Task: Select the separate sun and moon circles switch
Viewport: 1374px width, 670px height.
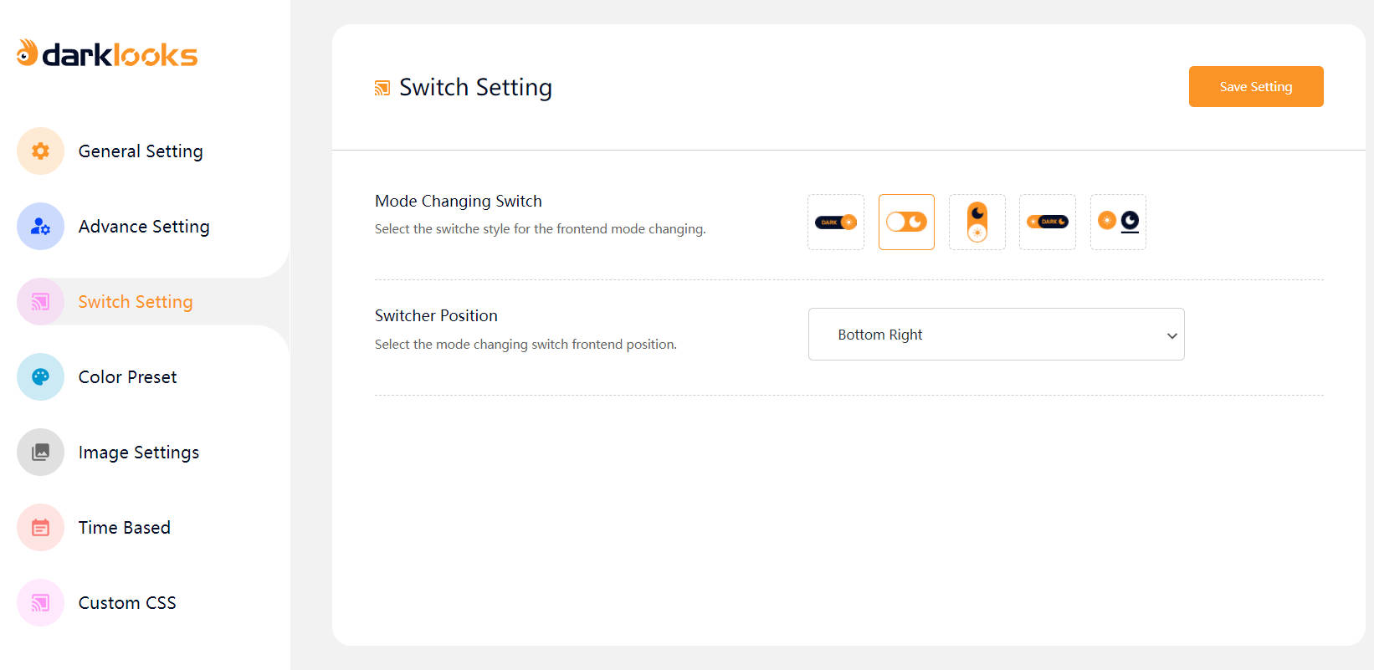Action: click(x=1118, y=222)
